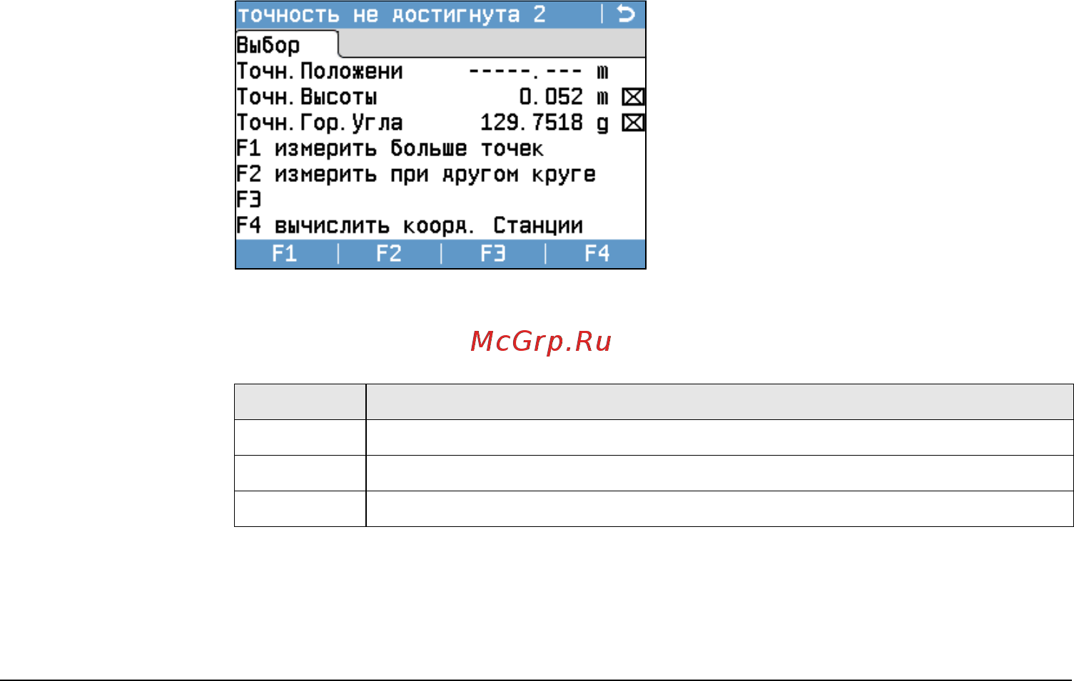The height and width of the screenshot is (681, 1074).
Task: Click the title 'точность не достигнута 2'
Action: 391,14
